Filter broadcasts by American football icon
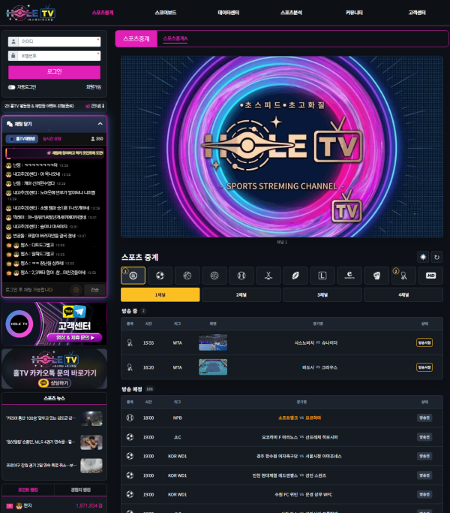This screenshot has width=450, height=513. point(295,276)
